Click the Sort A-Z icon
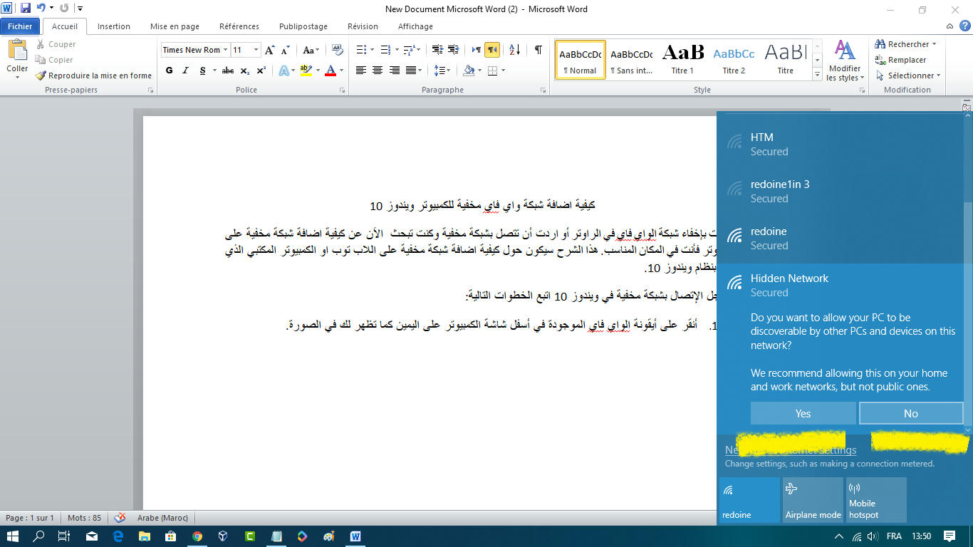Screen dimensions: 973x547 coord(515,50)
